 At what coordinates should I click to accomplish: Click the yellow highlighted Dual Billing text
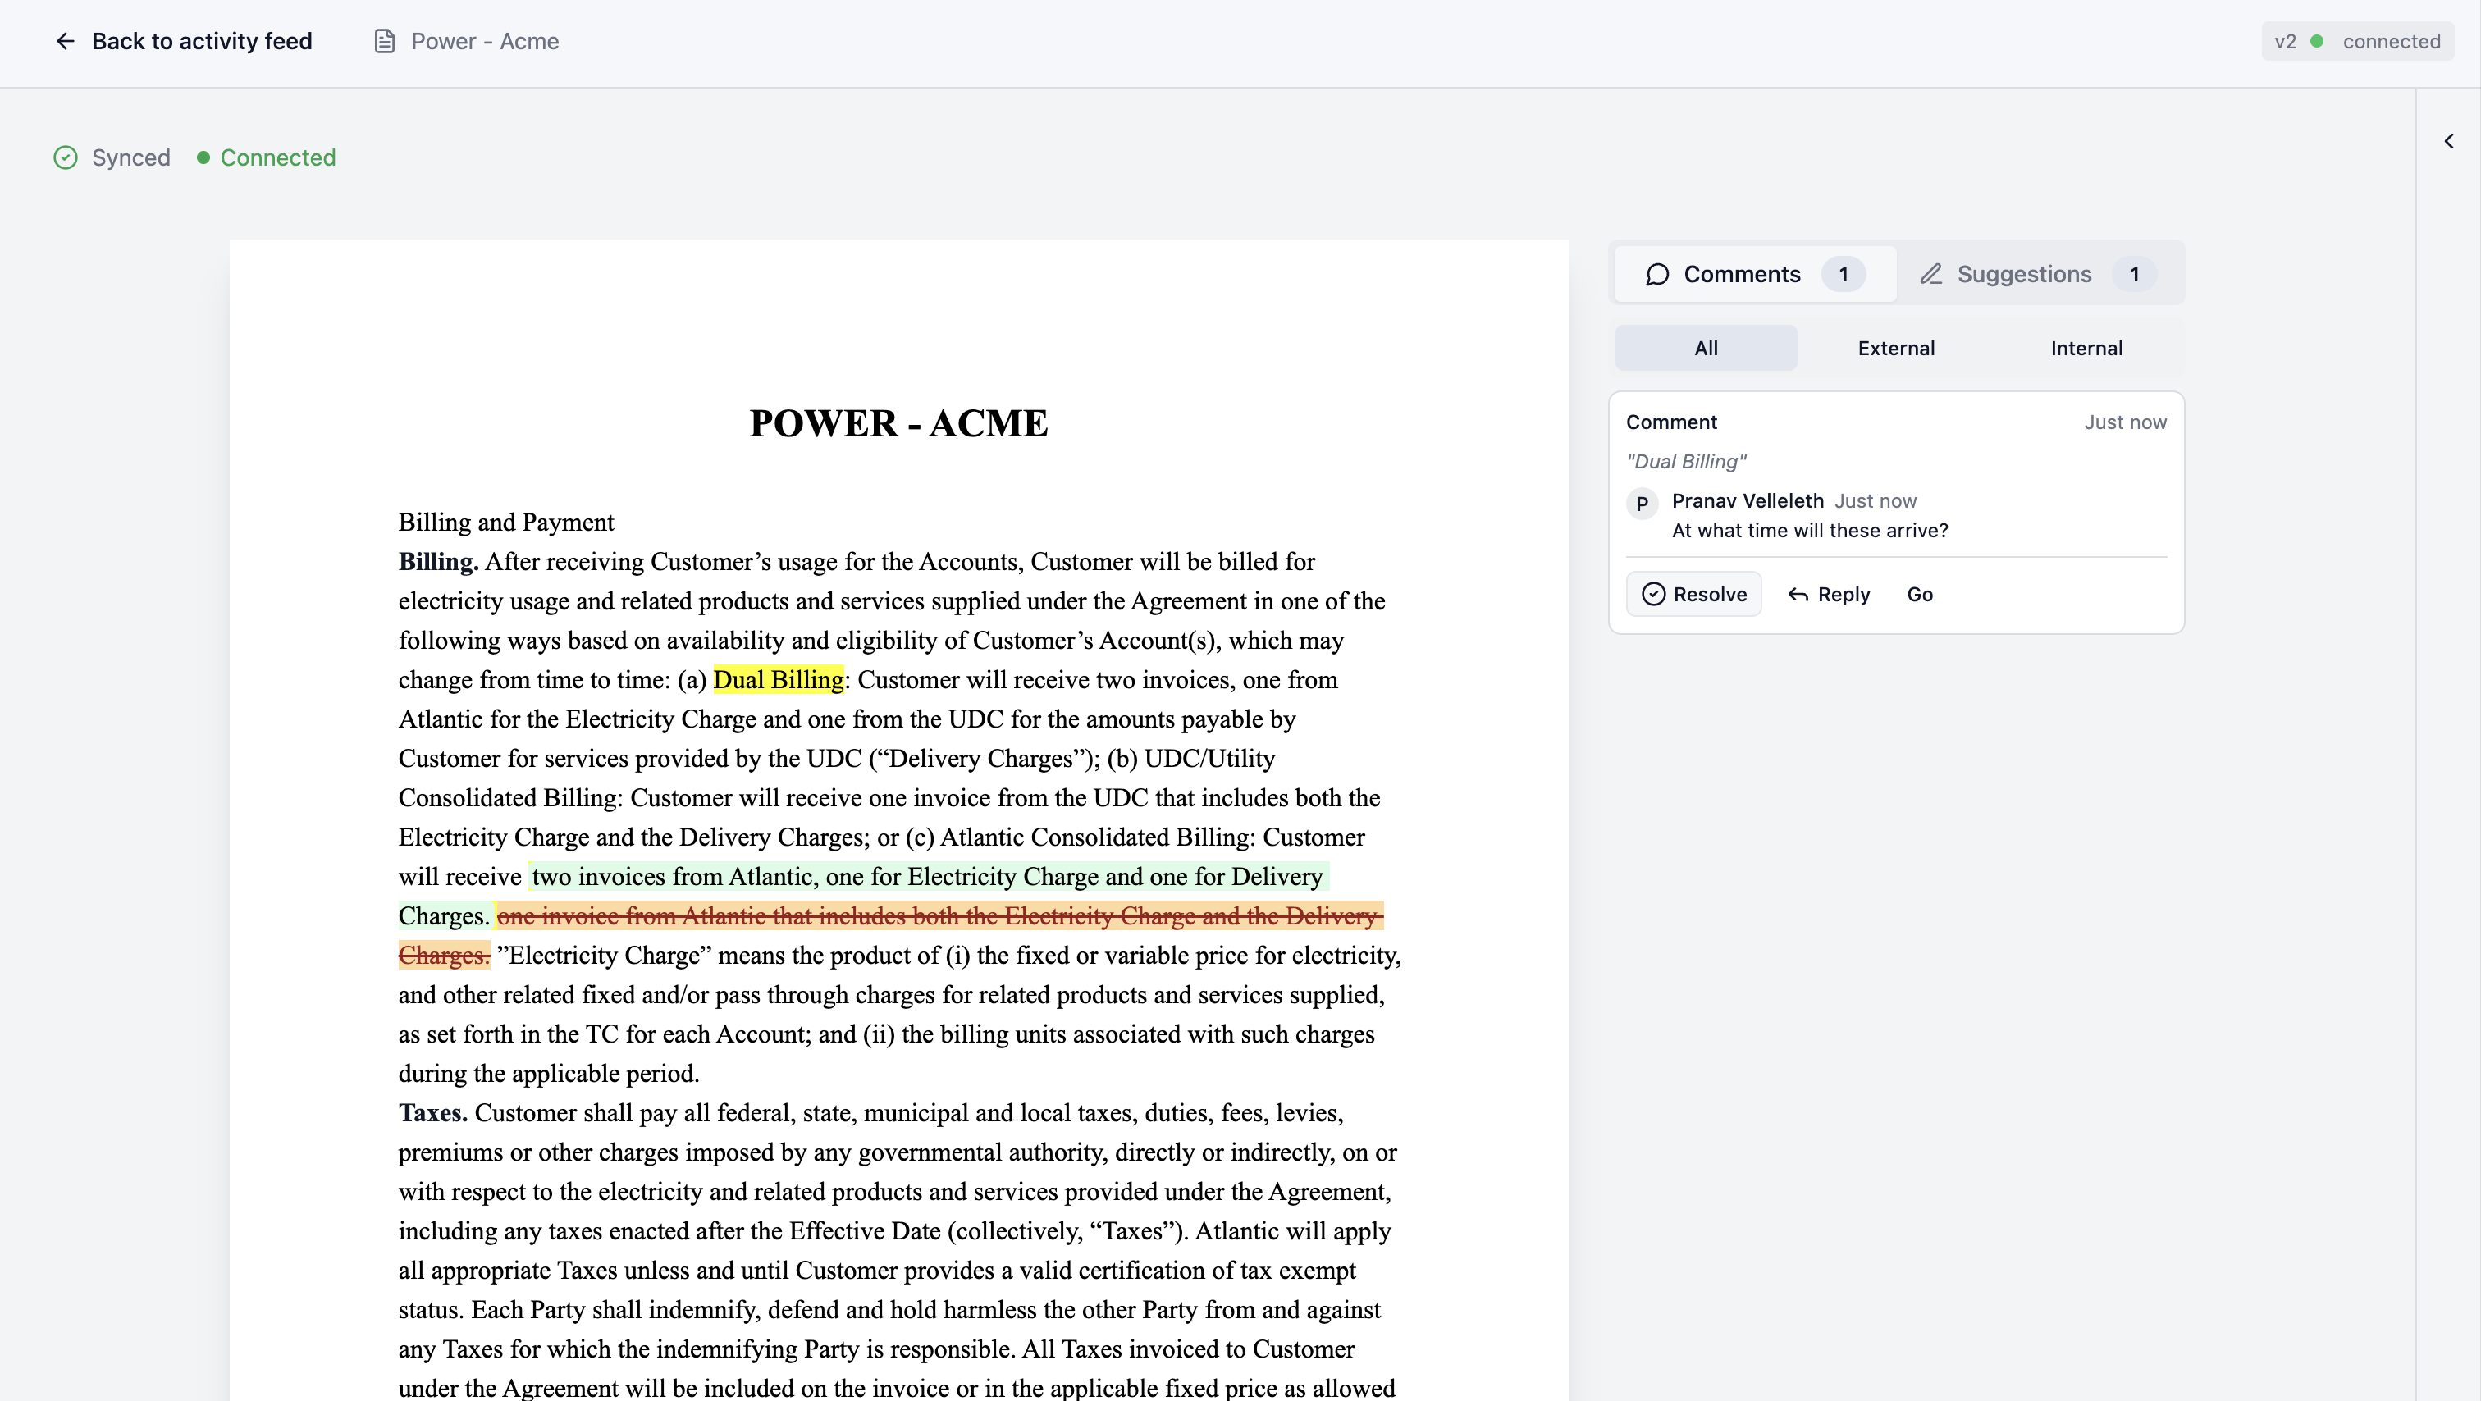779,681
